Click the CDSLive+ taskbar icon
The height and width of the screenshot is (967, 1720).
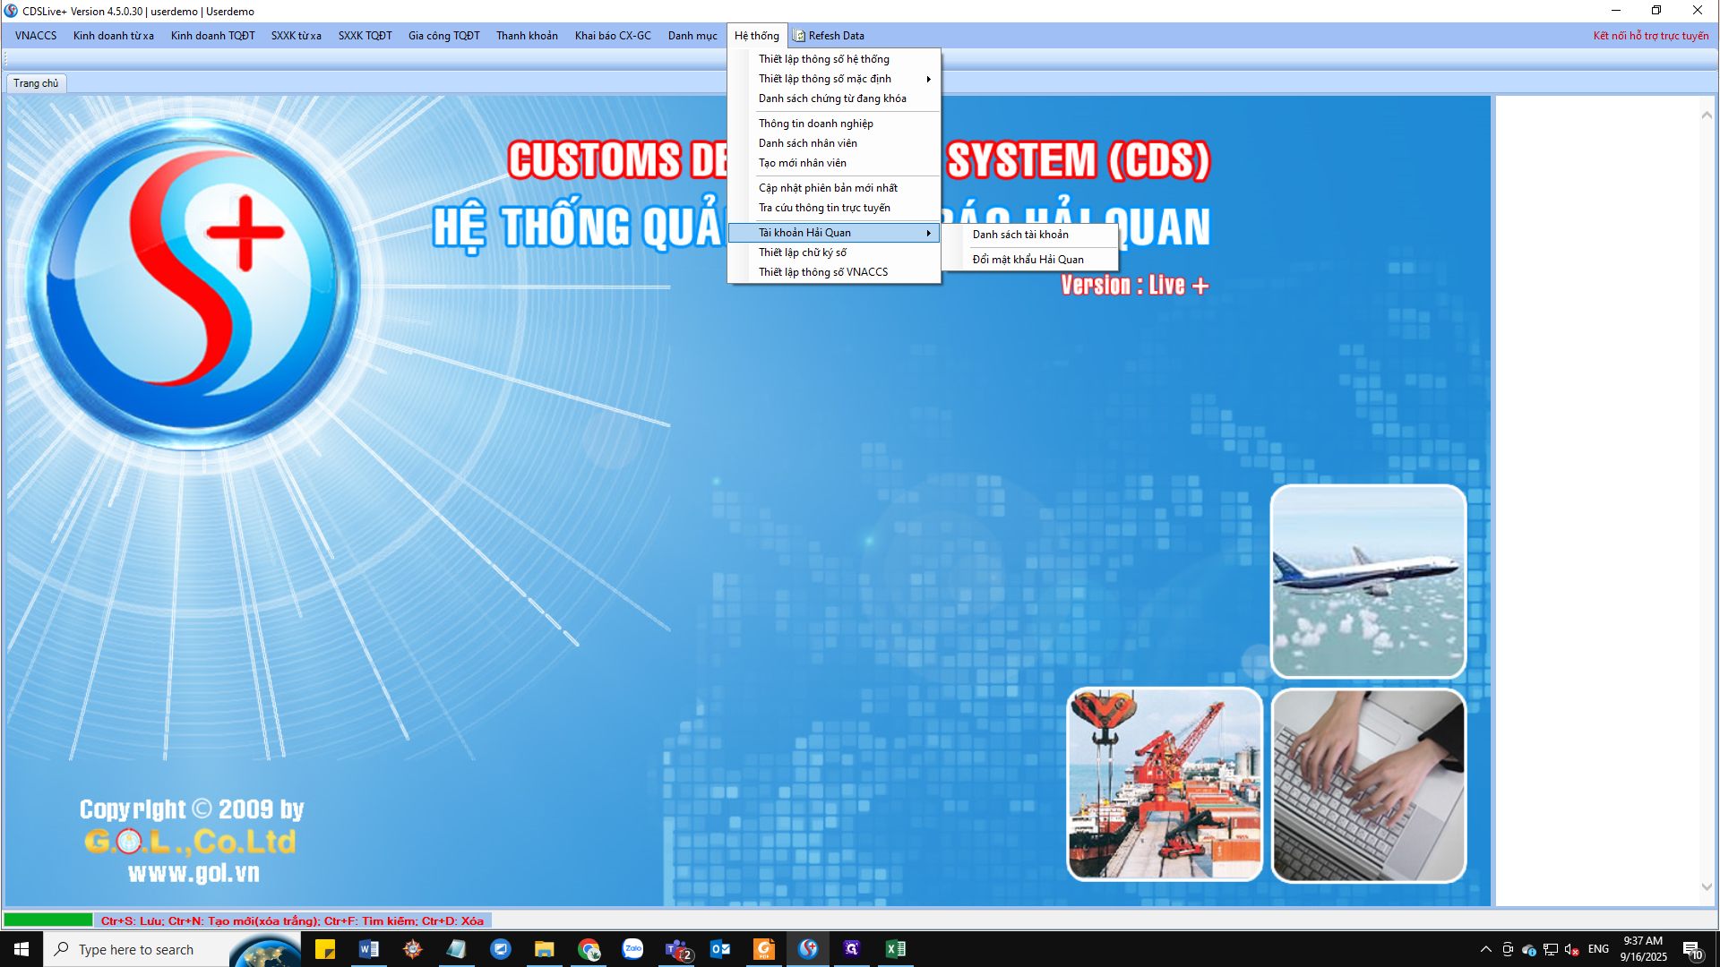808,949
